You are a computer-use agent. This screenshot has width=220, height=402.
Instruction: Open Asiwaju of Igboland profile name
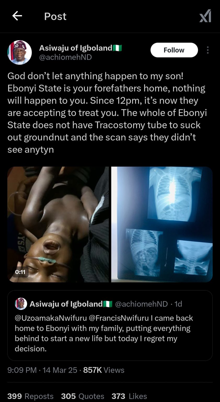tap(76, 48)
